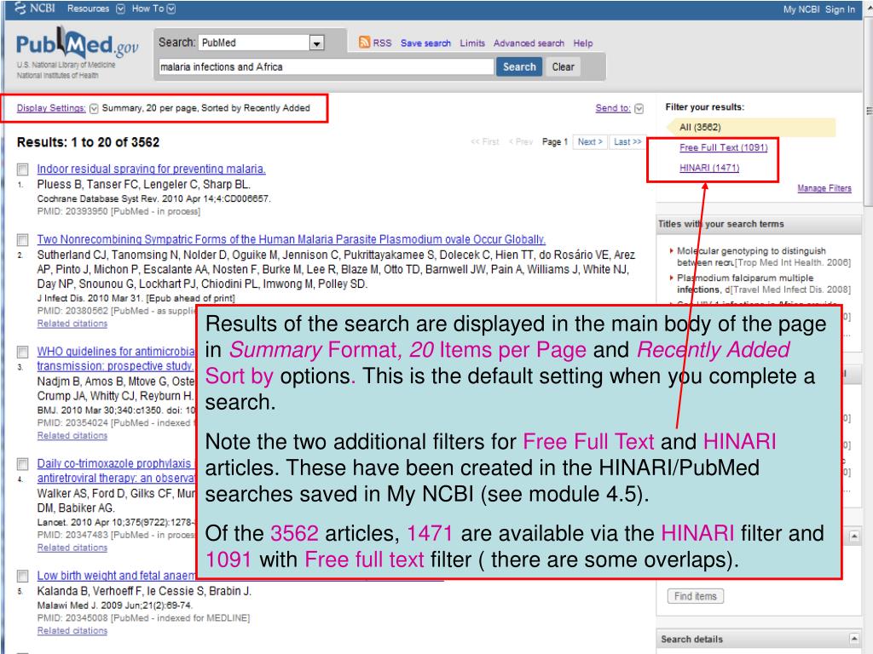
Task: Click the Clear button
Action: 563,66
